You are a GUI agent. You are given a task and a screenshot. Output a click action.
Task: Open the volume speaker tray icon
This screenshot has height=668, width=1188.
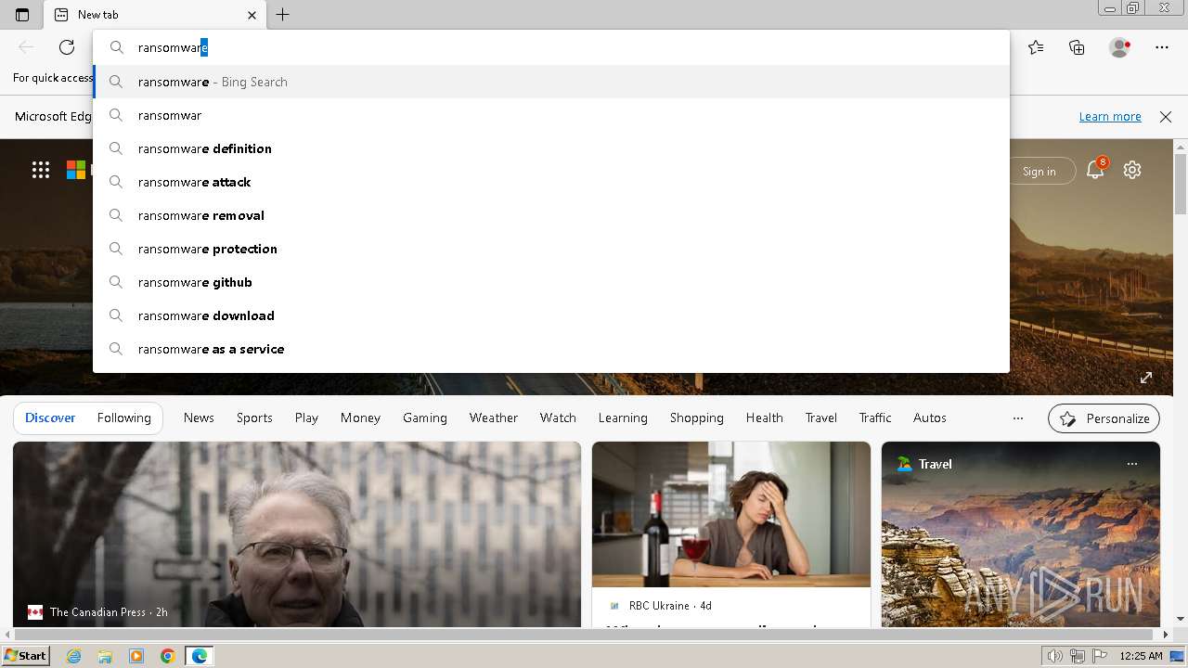tap(1055, 656)
